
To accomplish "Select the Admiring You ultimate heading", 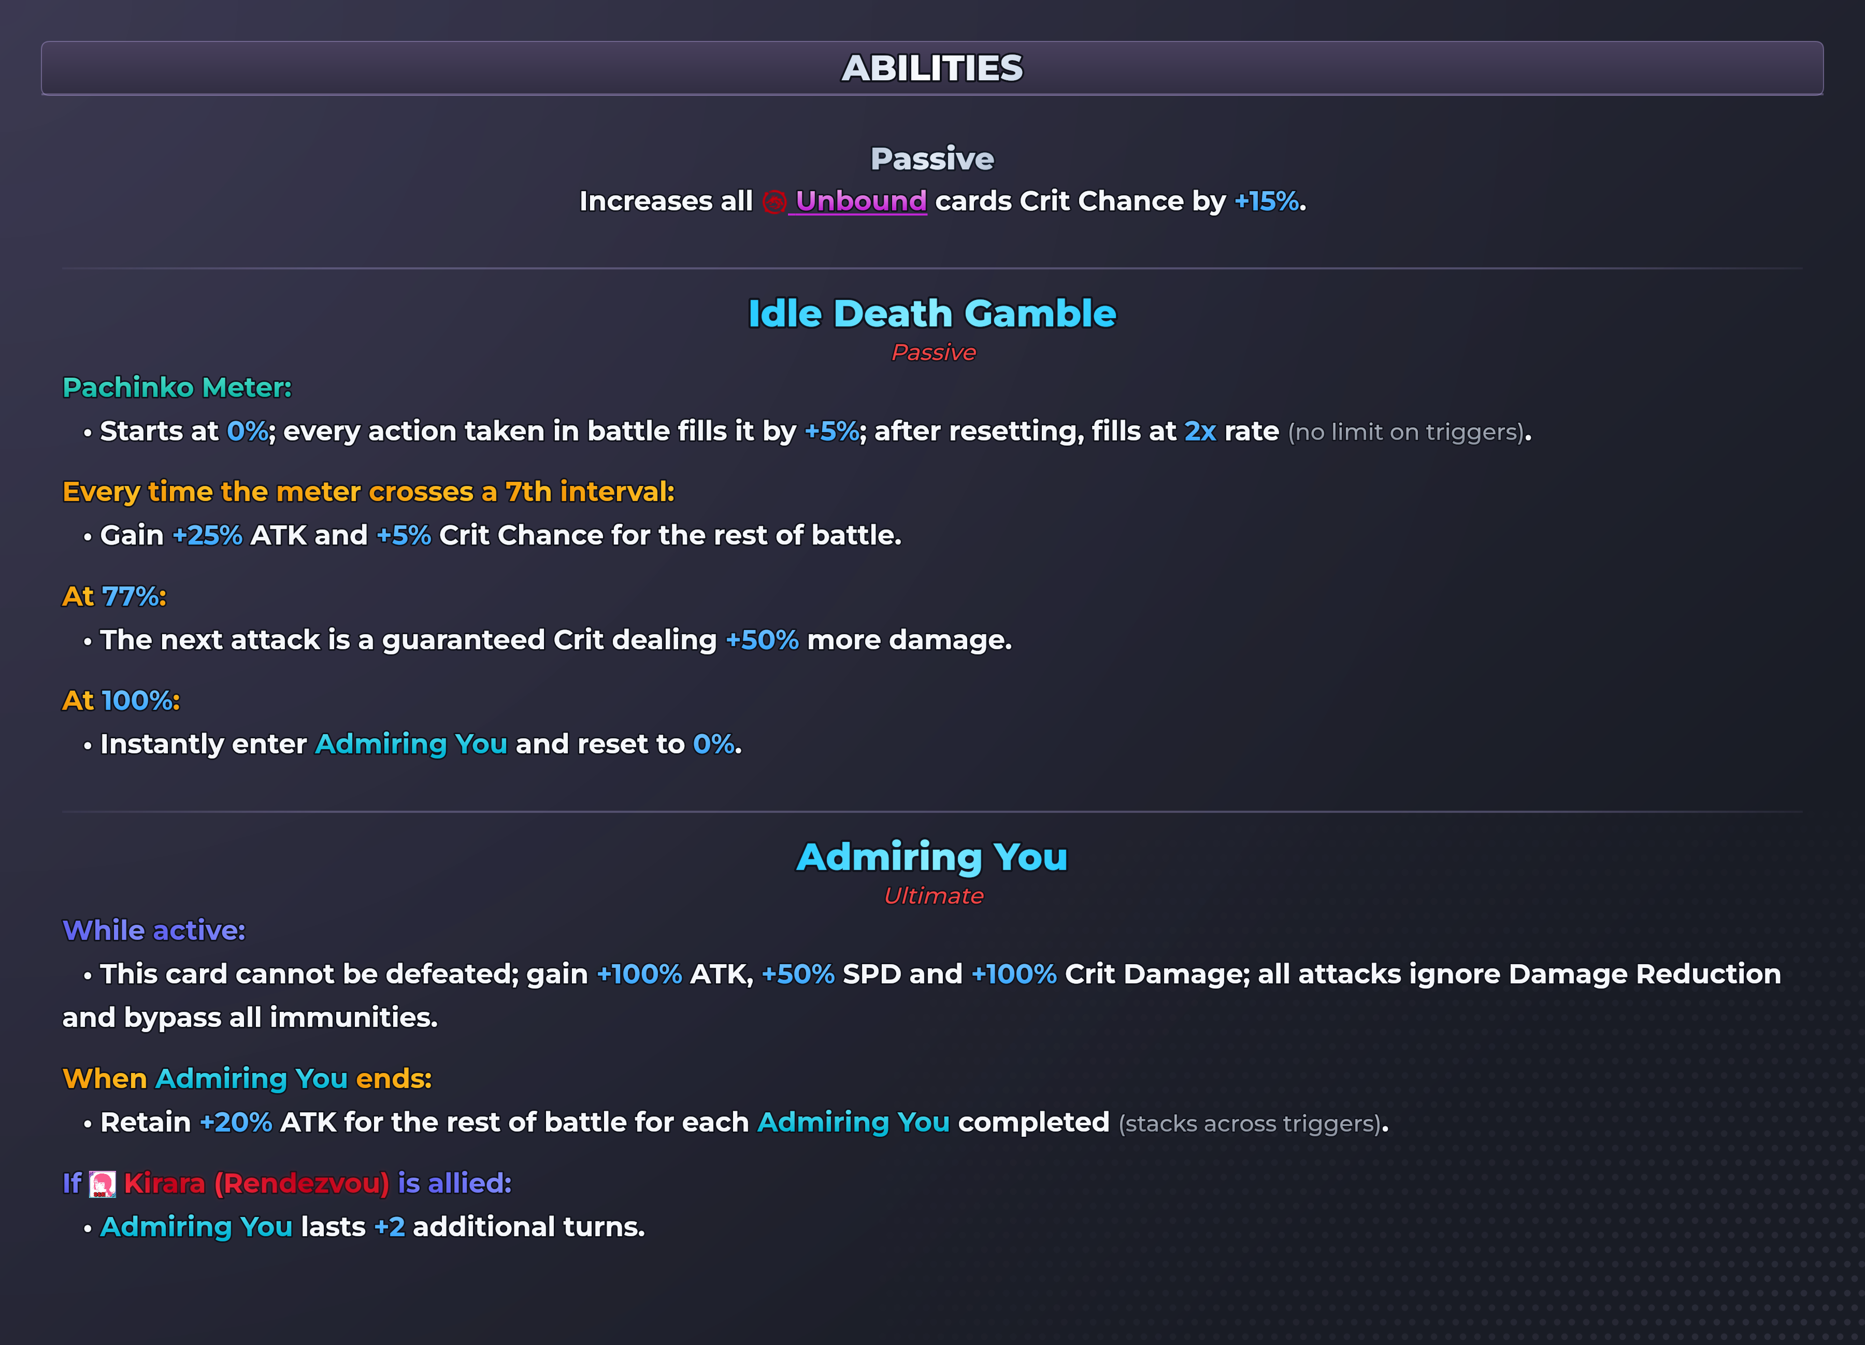I will click(x=933, y=857).
